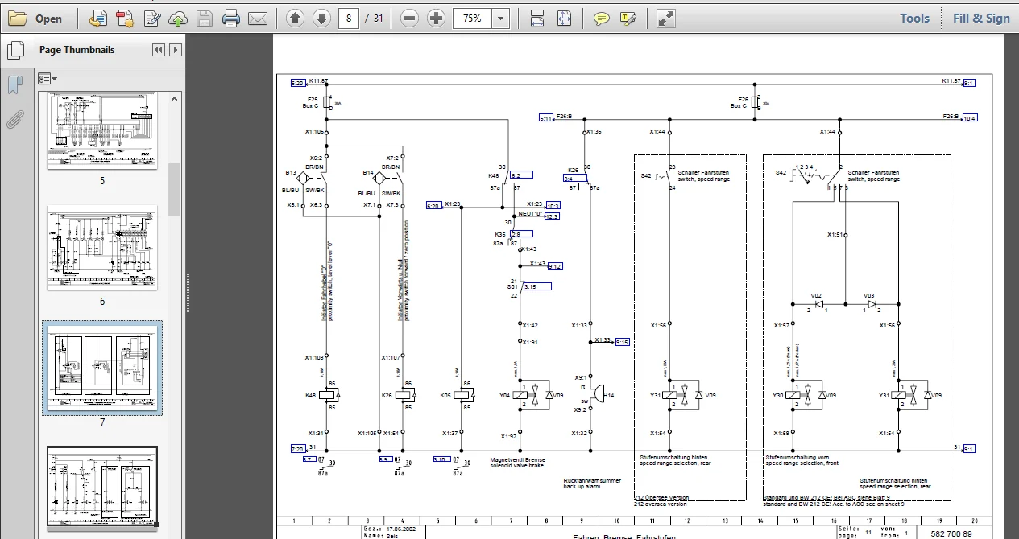Go to previous page with up arrow
The height and width of the screenshot is (539, 1019).
pos(295,18)
